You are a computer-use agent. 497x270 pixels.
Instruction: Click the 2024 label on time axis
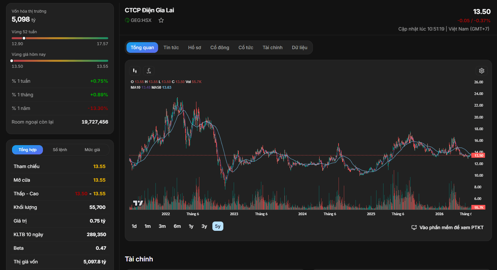303,214
